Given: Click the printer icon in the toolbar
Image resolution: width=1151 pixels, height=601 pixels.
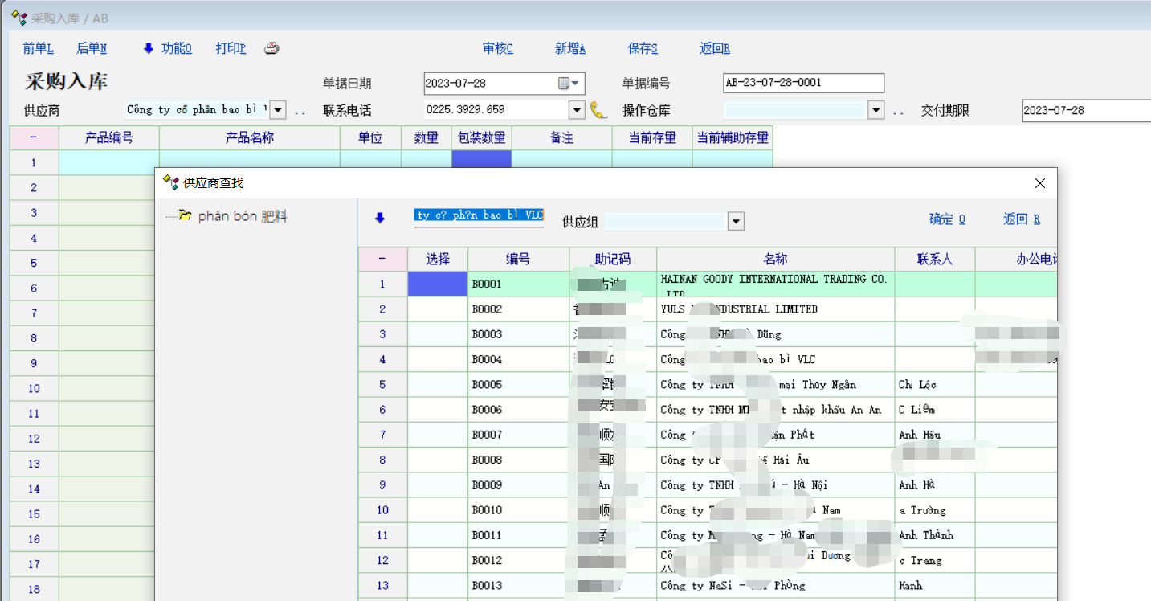Looking at the screenshot, I should [272, 48].
